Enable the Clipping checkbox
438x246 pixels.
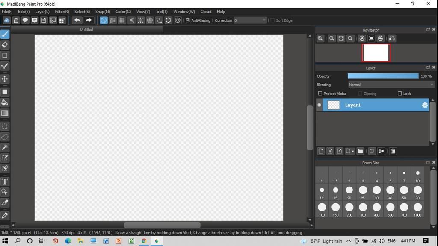coord(360,94)
